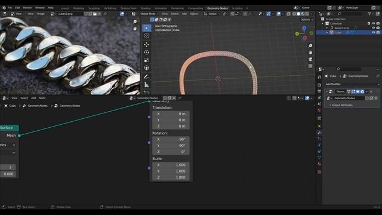The width and height of the screenshot is (382, 215).
Task: Toggle pin icon in node editor header
Action: click(x=180, y=98)
